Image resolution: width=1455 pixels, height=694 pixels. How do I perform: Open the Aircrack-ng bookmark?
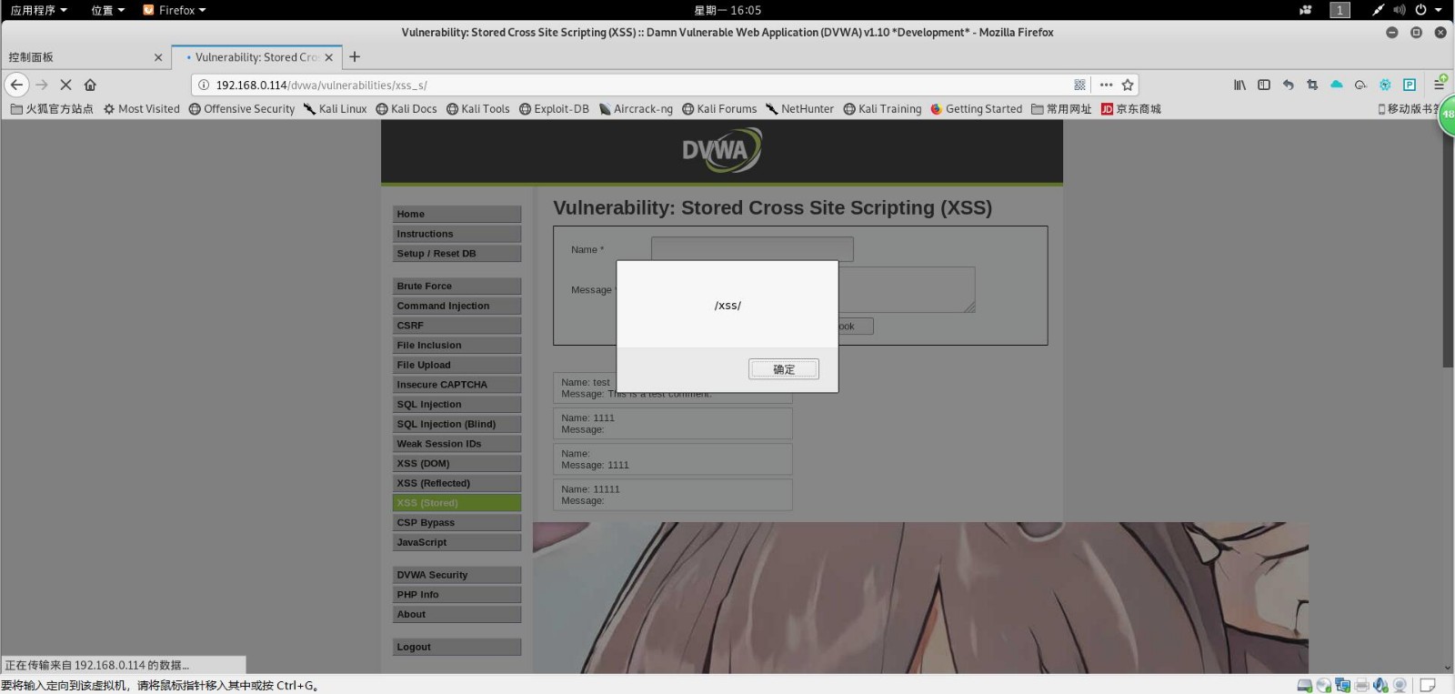click(636, 108)
